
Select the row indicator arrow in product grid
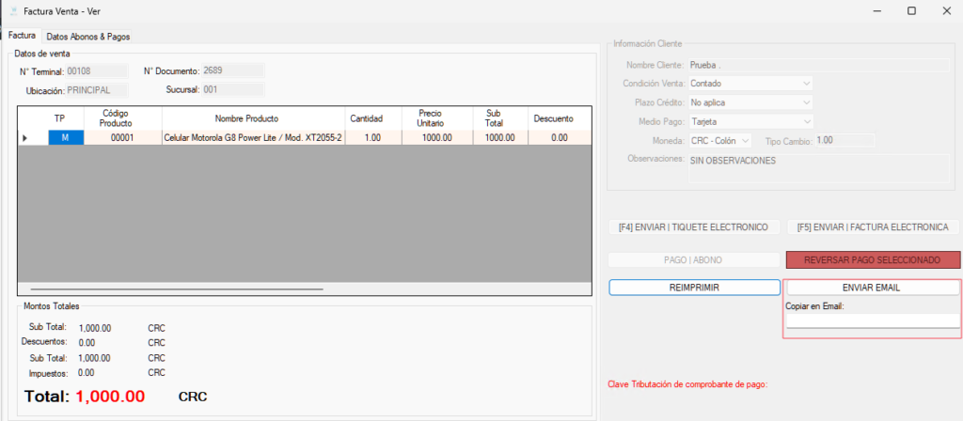pos(25,137)
